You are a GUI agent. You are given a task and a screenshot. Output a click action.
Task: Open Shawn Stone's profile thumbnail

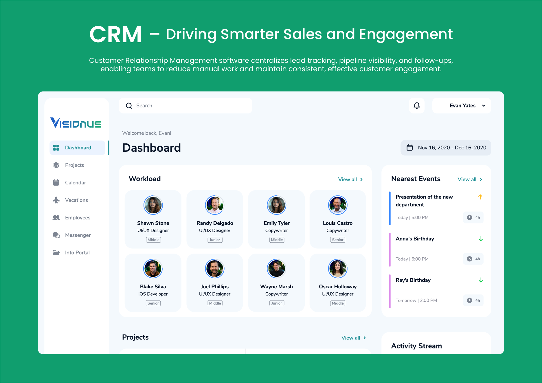pyautogui.click(x=153, y=205)
